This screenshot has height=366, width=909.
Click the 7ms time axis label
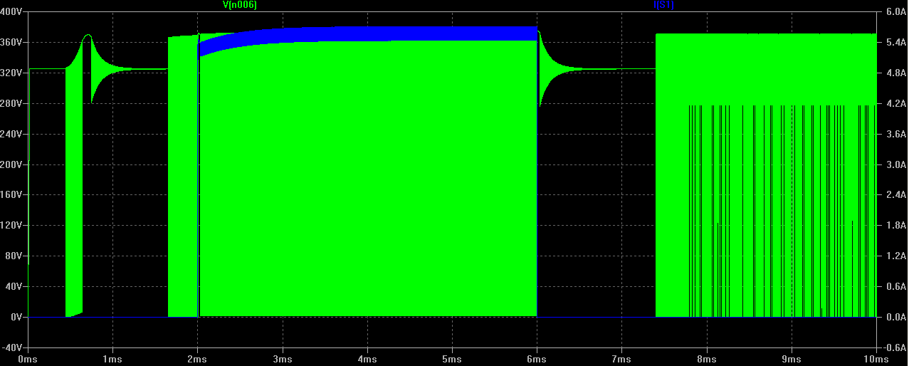(x=621, y=359)
